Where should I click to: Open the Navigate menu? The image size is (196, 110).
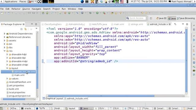[36, 9]
